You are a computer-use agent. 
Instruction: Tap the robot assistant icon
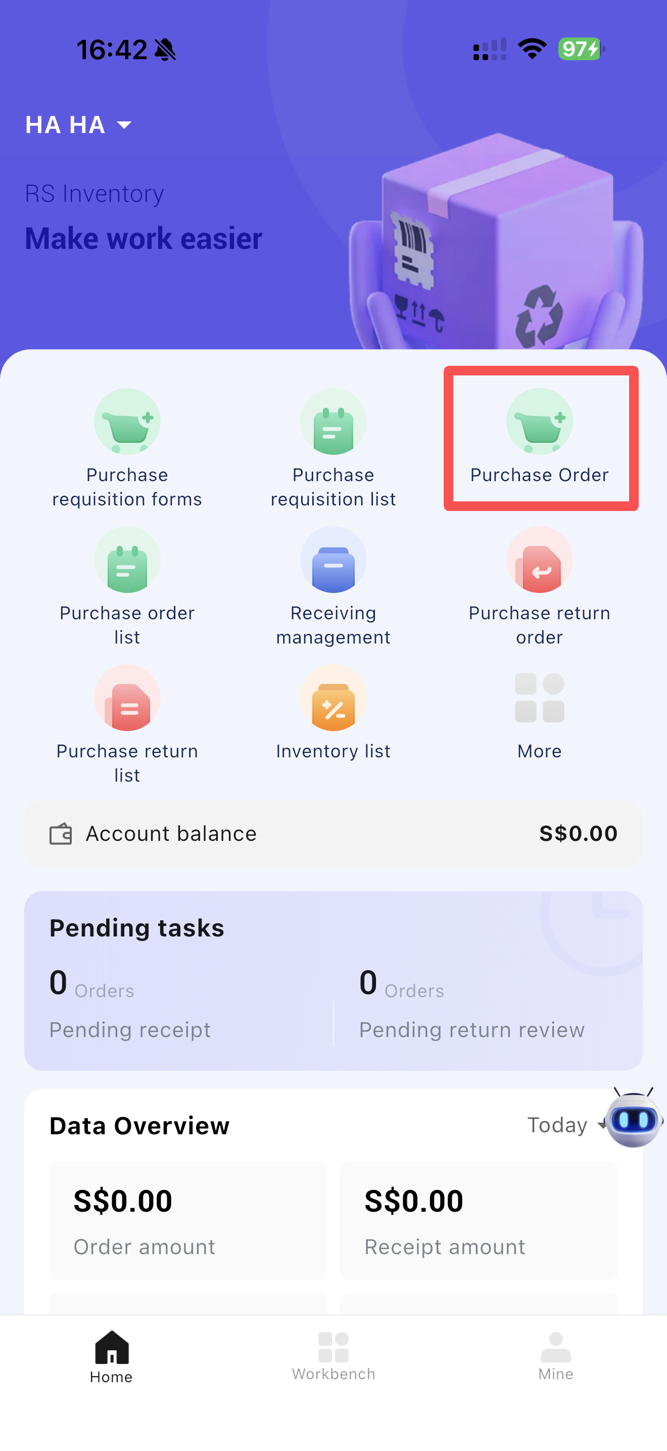click(x=633, y=1119)
